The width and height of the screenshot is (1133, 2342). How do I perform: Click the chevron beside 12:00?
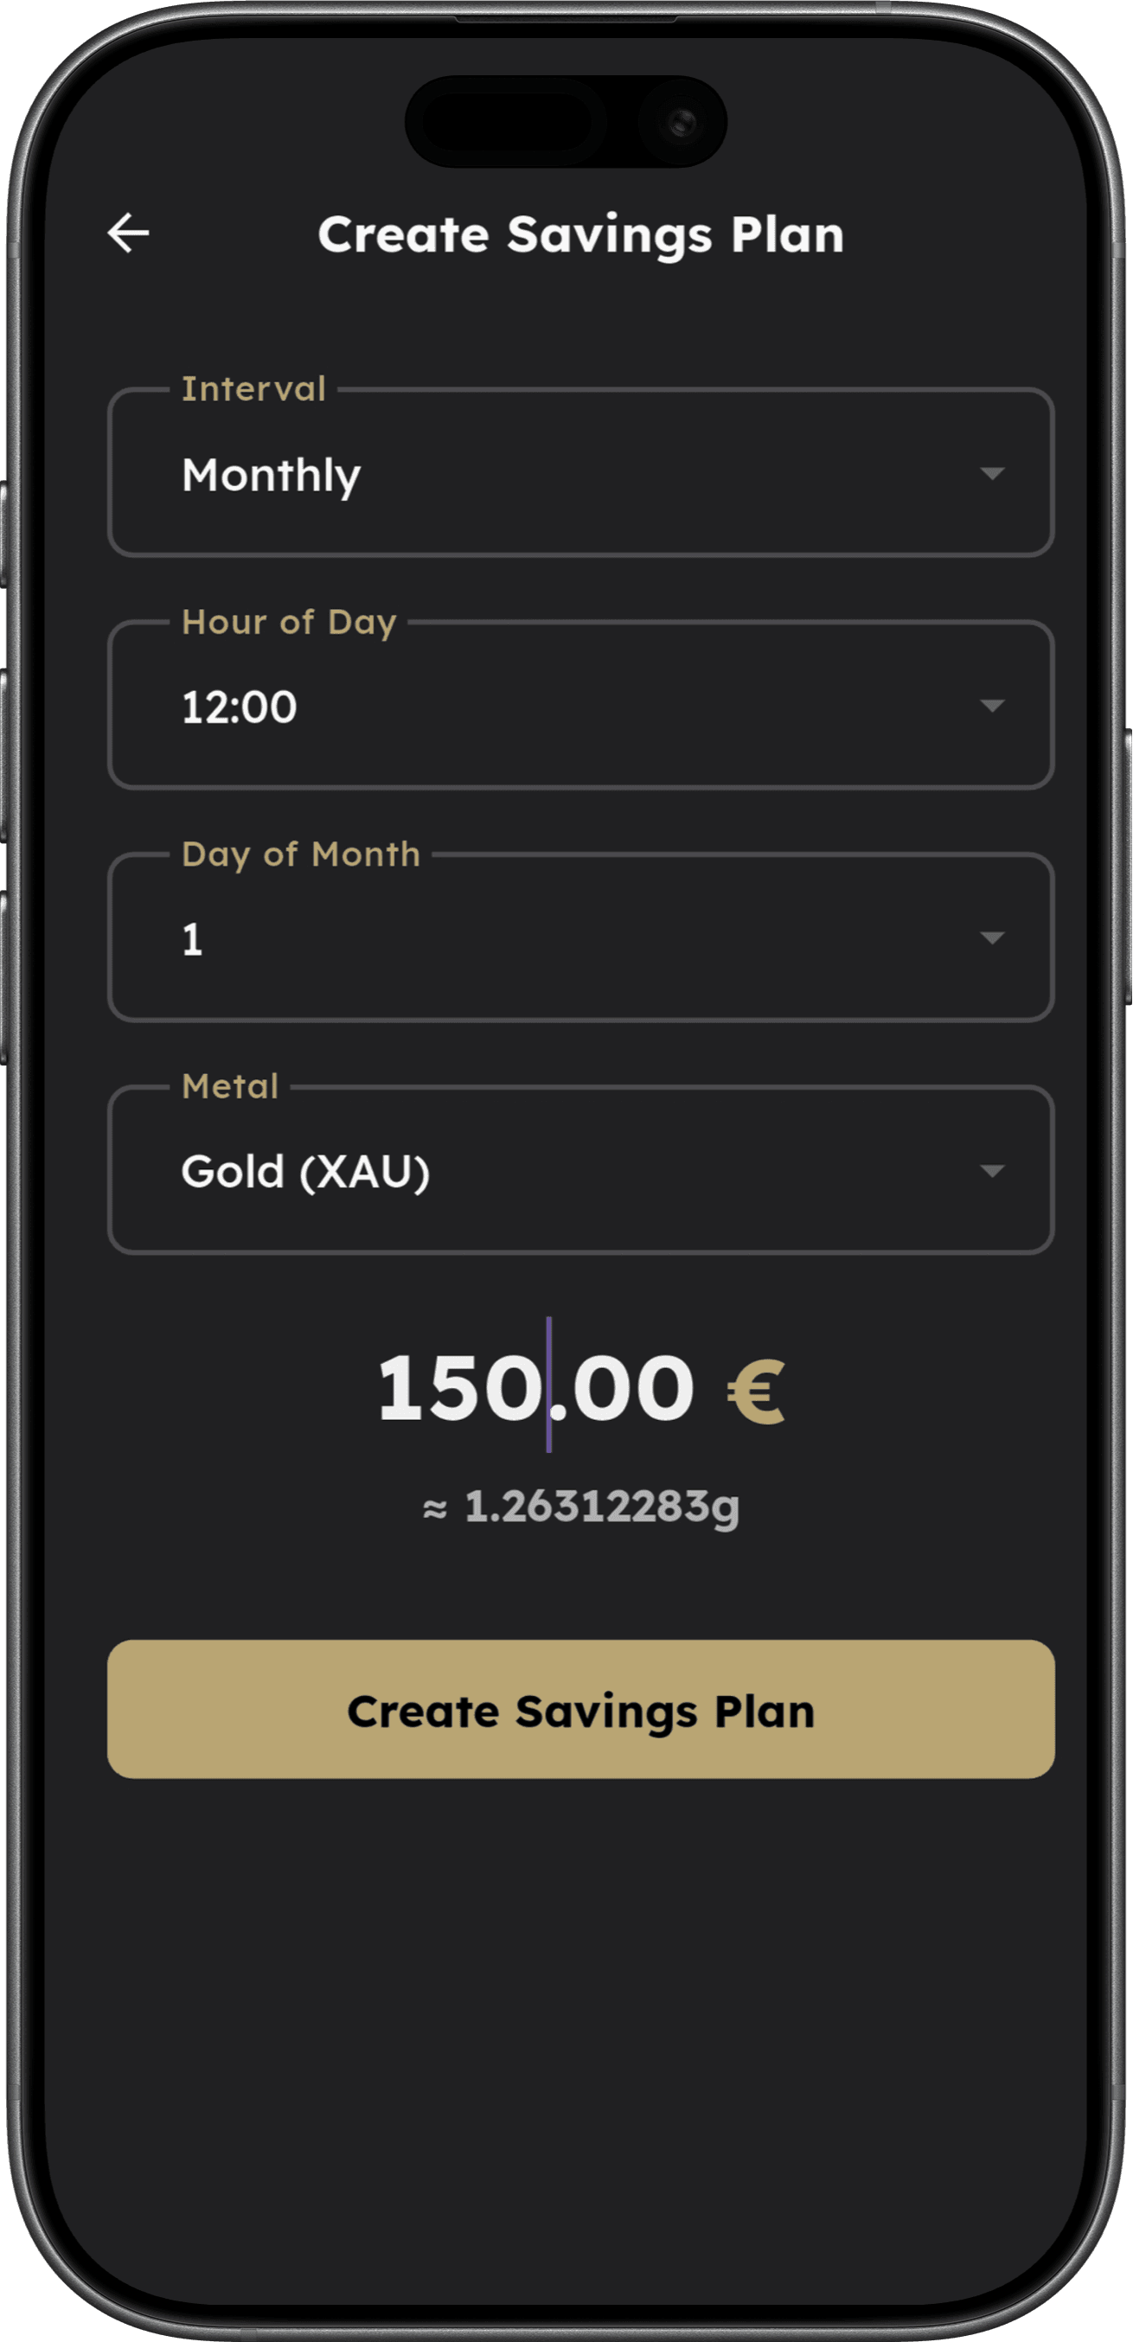[x=995, y=706]
